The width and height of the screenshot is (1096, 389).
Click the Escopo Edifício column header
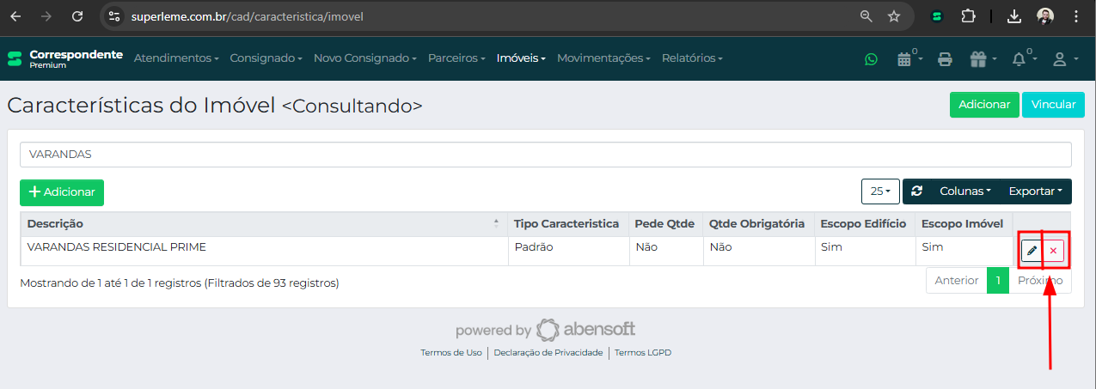coord(863,224)
